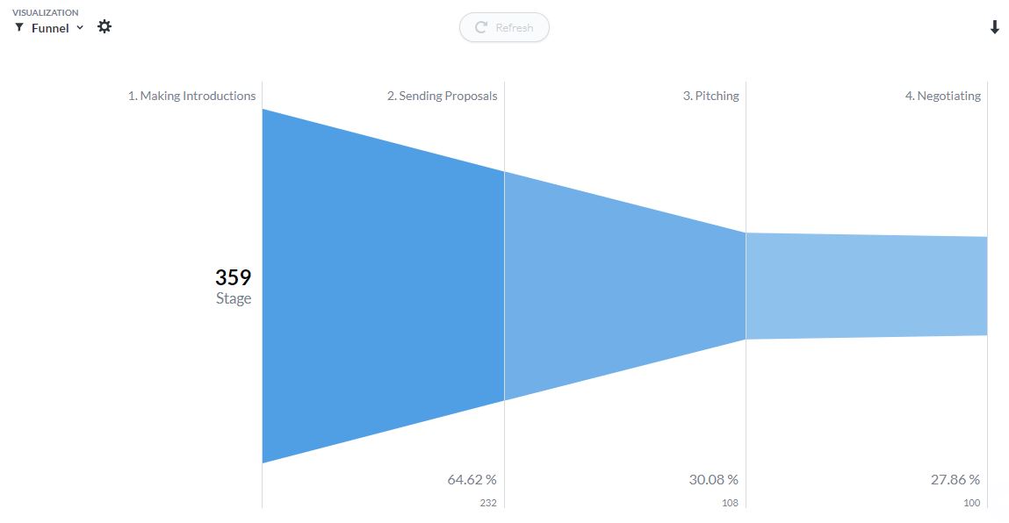
Task: Click the VISUALIZATION heading label
Action: [x=45, y=12]
